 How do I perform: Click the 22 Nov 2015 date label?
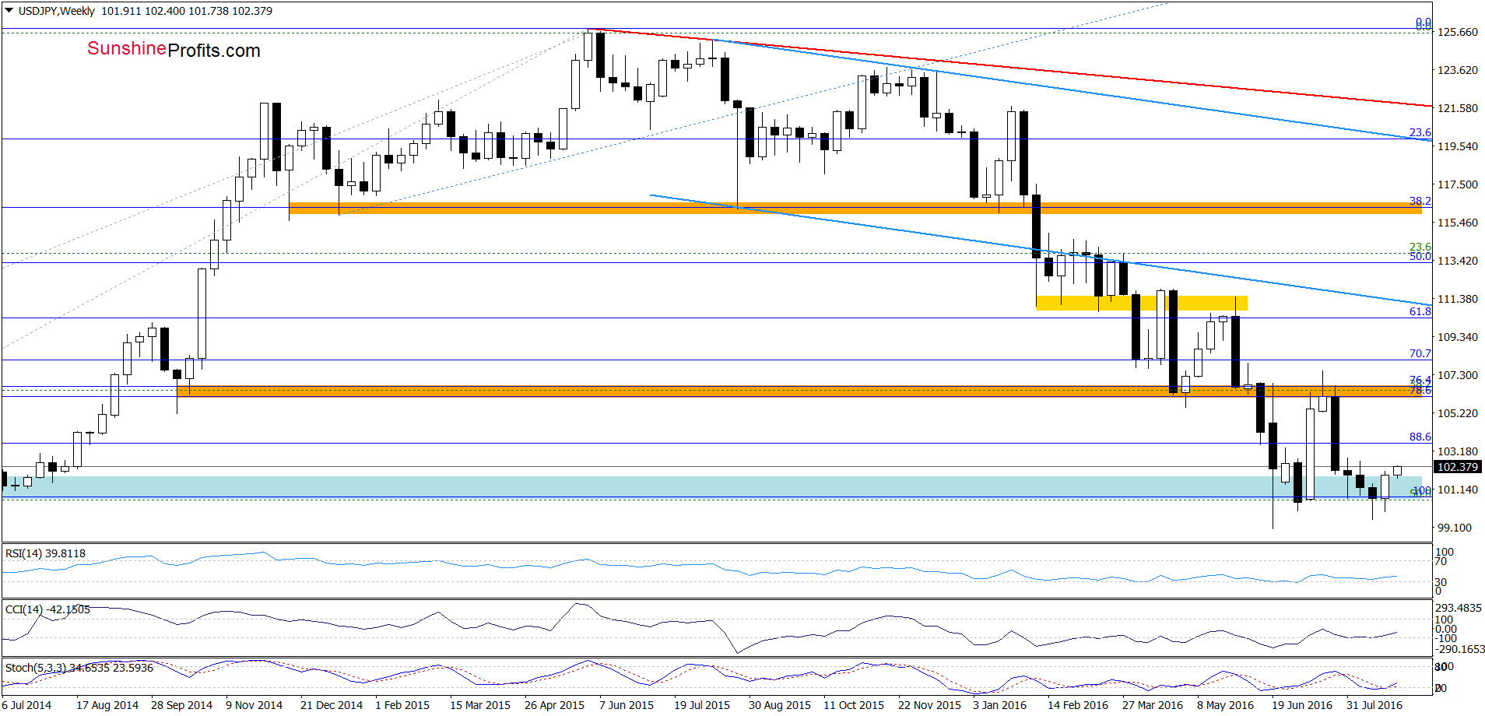click(x=929, y=705)
